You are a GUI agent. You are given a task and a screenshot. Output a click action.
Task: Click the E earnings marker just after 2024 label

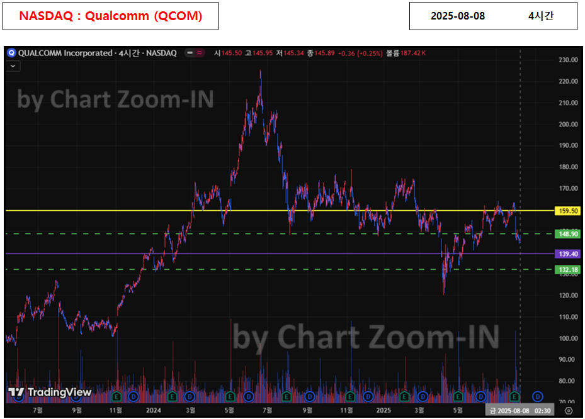(x=172, y=396)
